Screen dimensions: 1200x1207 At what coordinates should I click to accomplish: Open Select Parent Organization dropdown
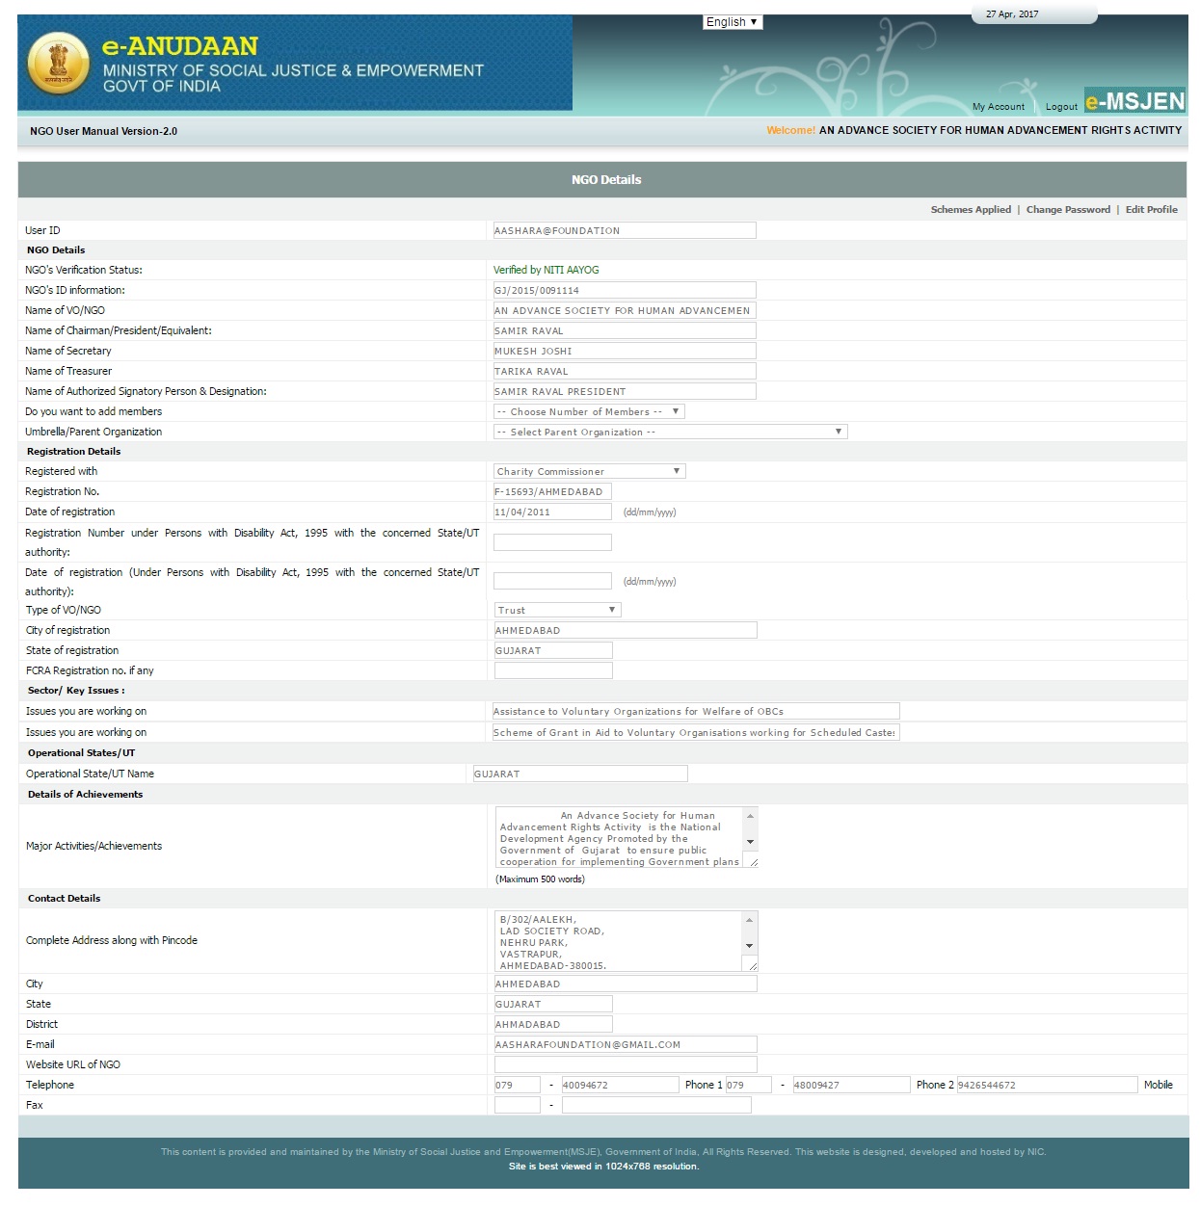click(x=670, y=432)
